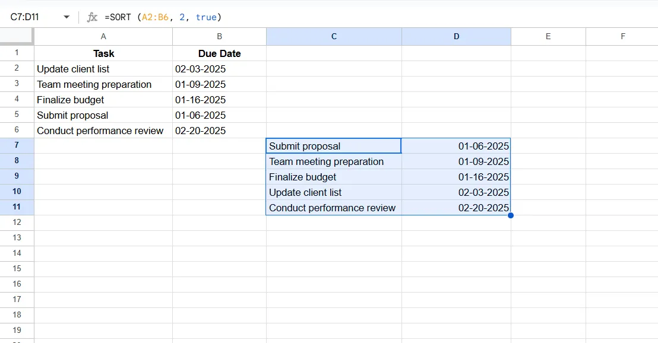Click date 01-16-2025 in column D
658x343 pixels.
pyautogui.click(x=456, y=177)
